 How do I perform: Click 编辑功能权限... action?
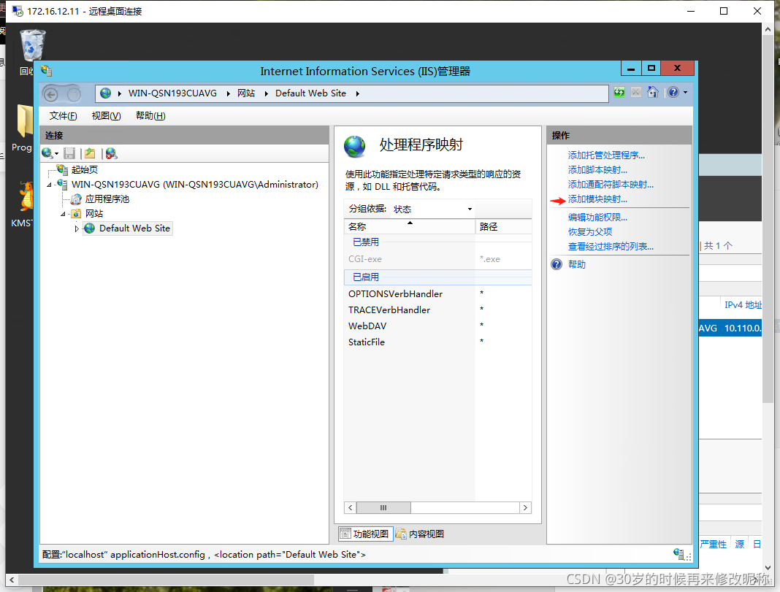coord(597,218)
